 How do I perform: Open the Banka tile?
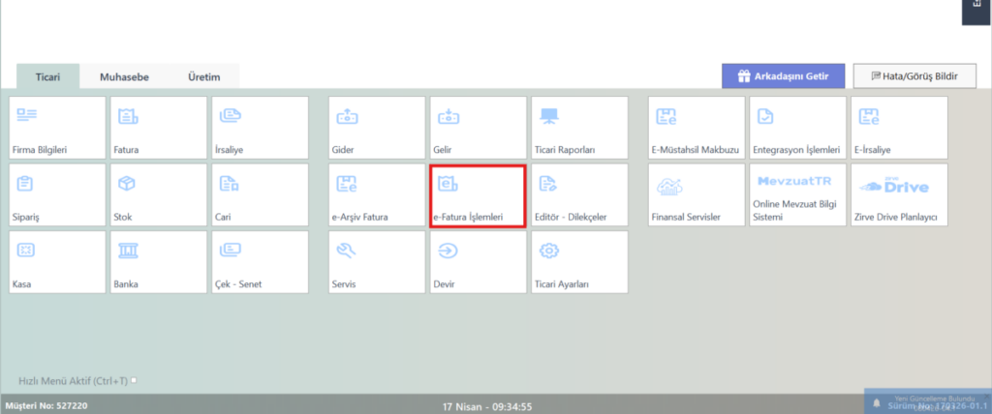tap(159, 262)
